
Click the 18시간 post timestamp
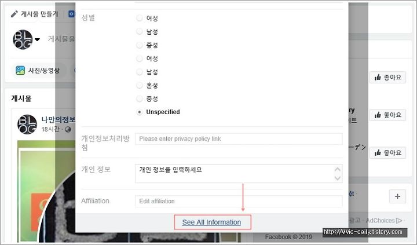50,129
